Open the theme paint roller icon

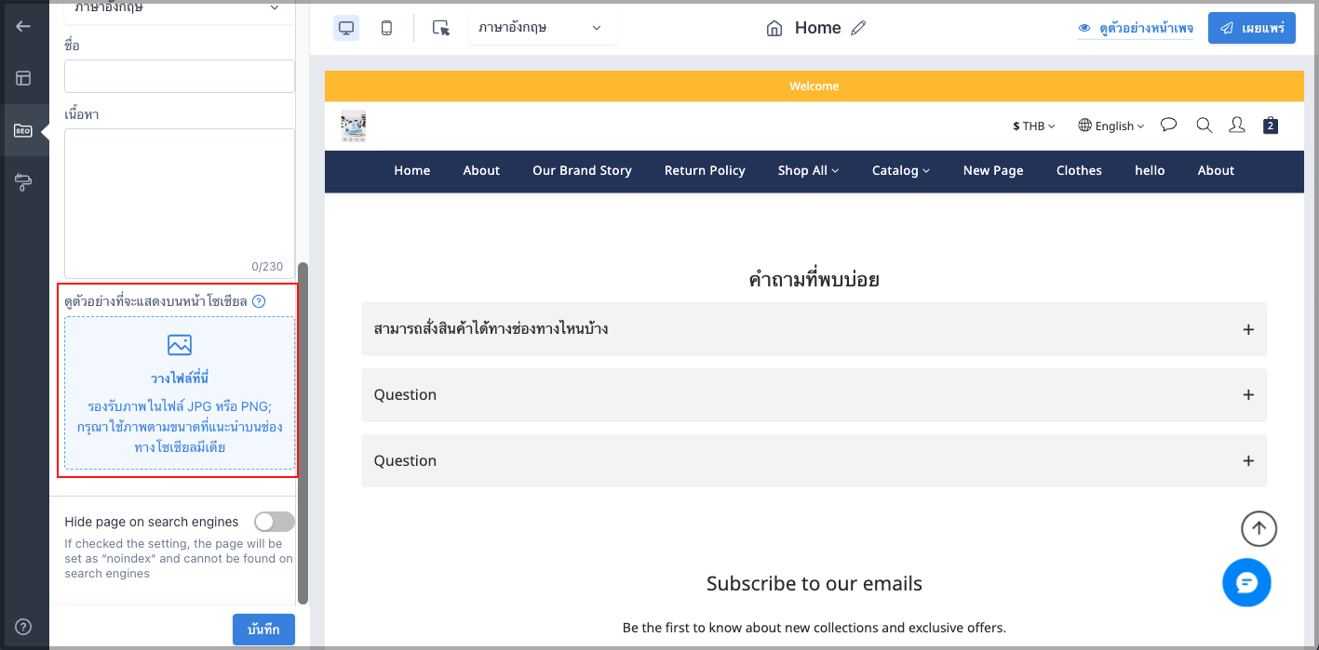click(x=23, y=182)
